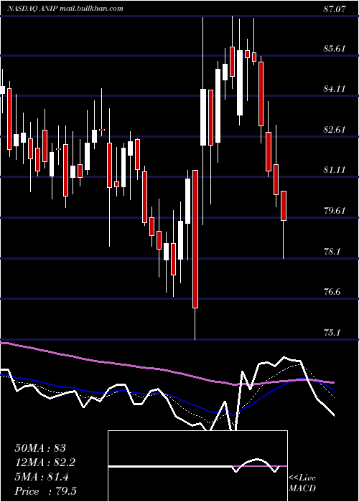Click the 85.61 price axis label

335,49
